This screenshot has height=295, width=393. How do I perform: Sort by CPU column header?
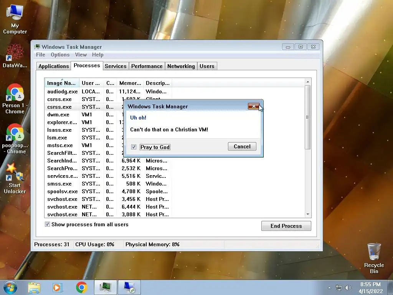[x=110, y=83]
